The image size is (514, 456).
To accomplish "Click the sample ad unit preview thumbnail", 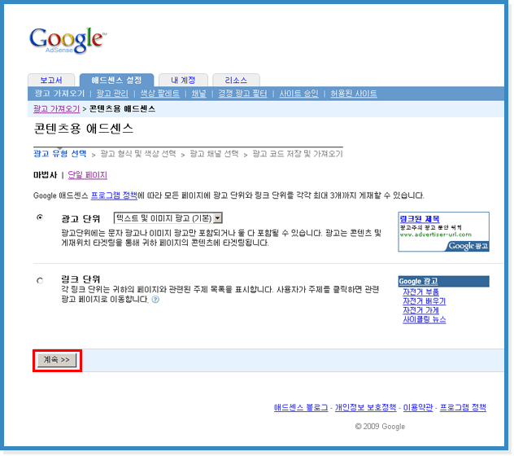I will tap(443, 232).
